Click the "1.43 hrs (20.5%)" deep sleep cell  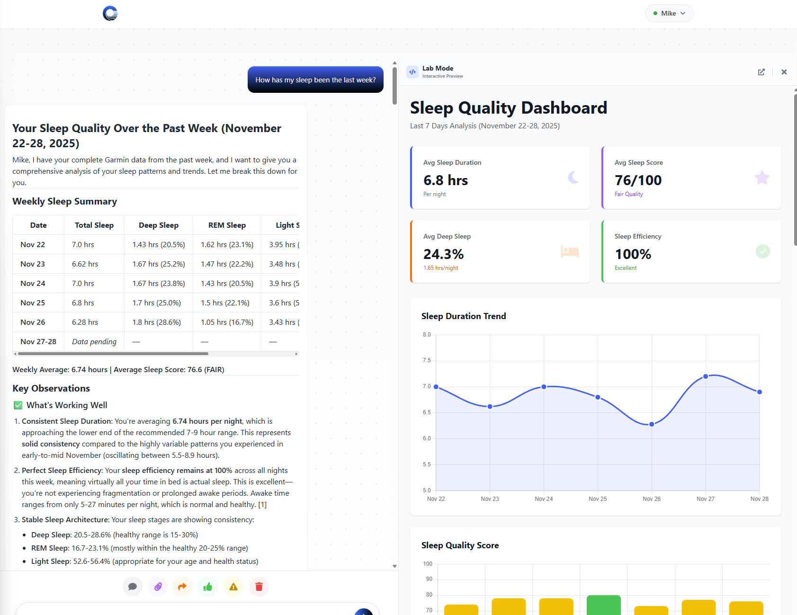159,245
